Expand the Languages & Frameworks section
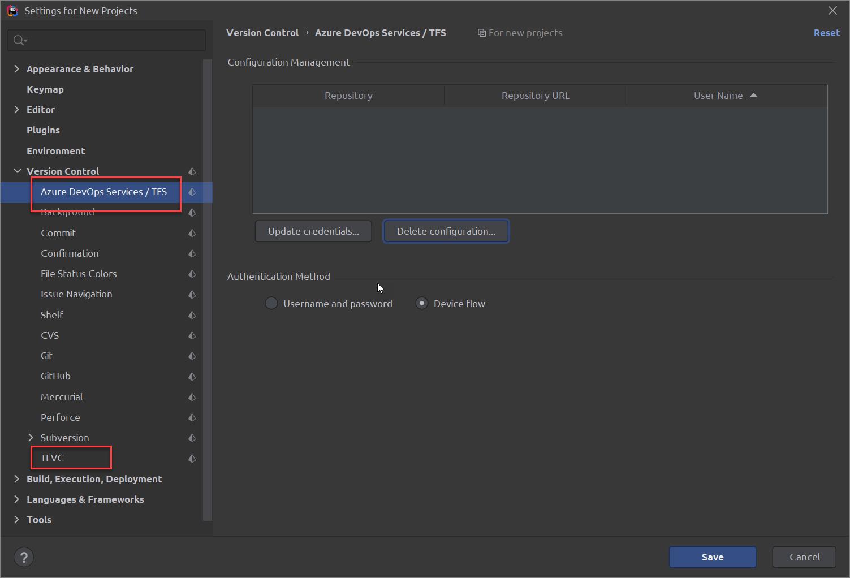Image resolution: width=850 pixels, height=578 pixels. pos(16,499)
